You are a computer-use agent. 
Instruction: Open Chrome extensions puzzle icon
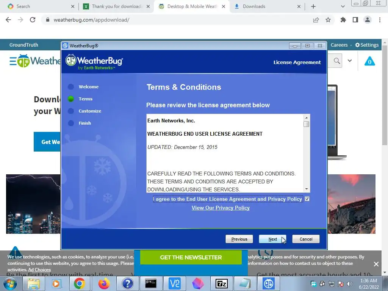click(x=343, y=20)
